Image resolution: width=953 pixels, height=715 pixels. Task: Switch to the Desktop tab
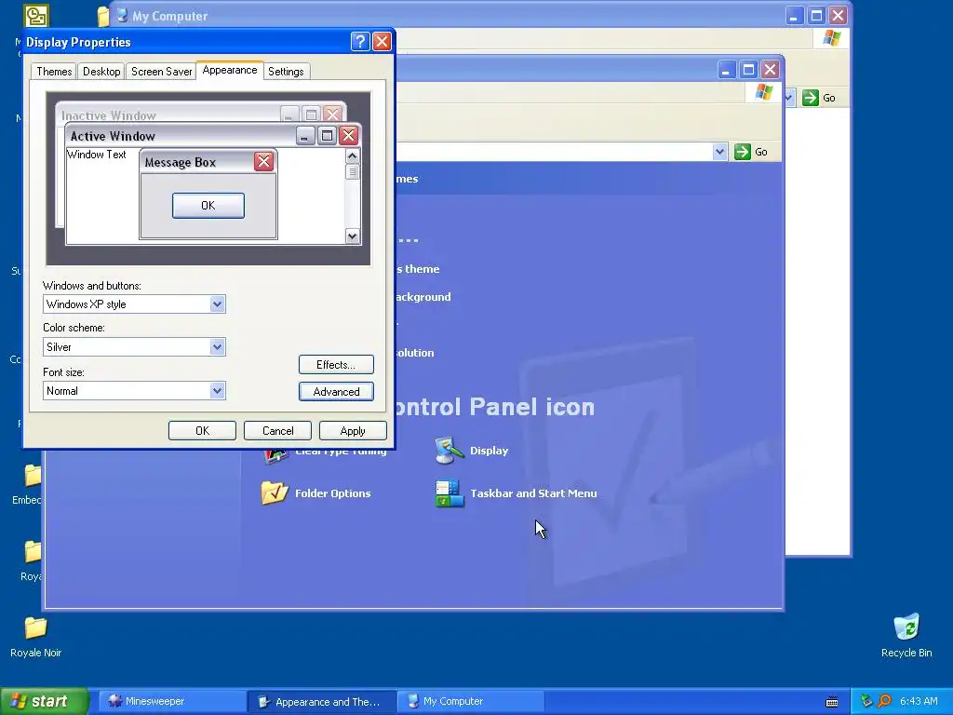click(x=101, y=71)
